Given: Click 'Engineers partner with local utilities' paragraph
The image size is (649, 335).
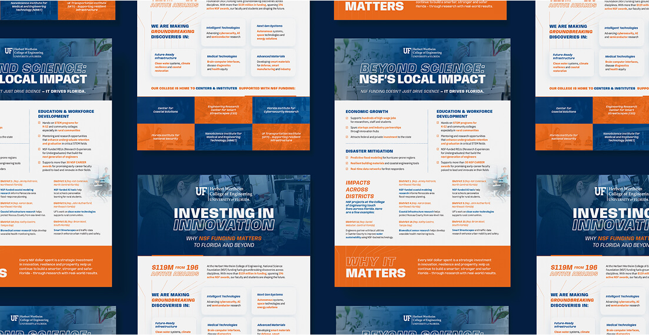Looking at the screenshot, I should [x=368, y=234].
